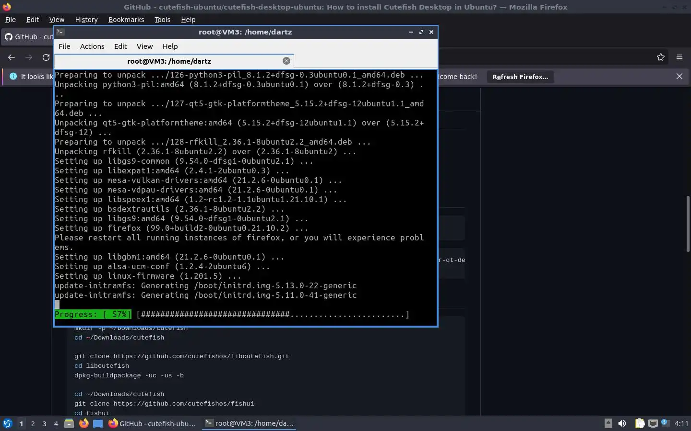Screen dimensions: 691x431
Task: Go forward in Firefox
Action: (29, 57)
